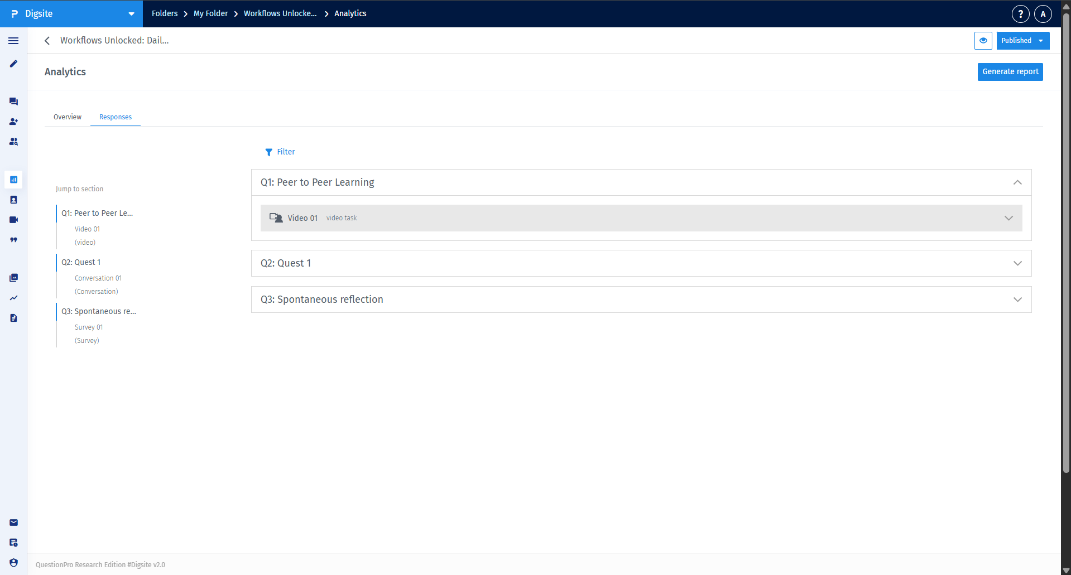
Task: Open the discussions chat icon in sidebar
Action: point(13,102)
